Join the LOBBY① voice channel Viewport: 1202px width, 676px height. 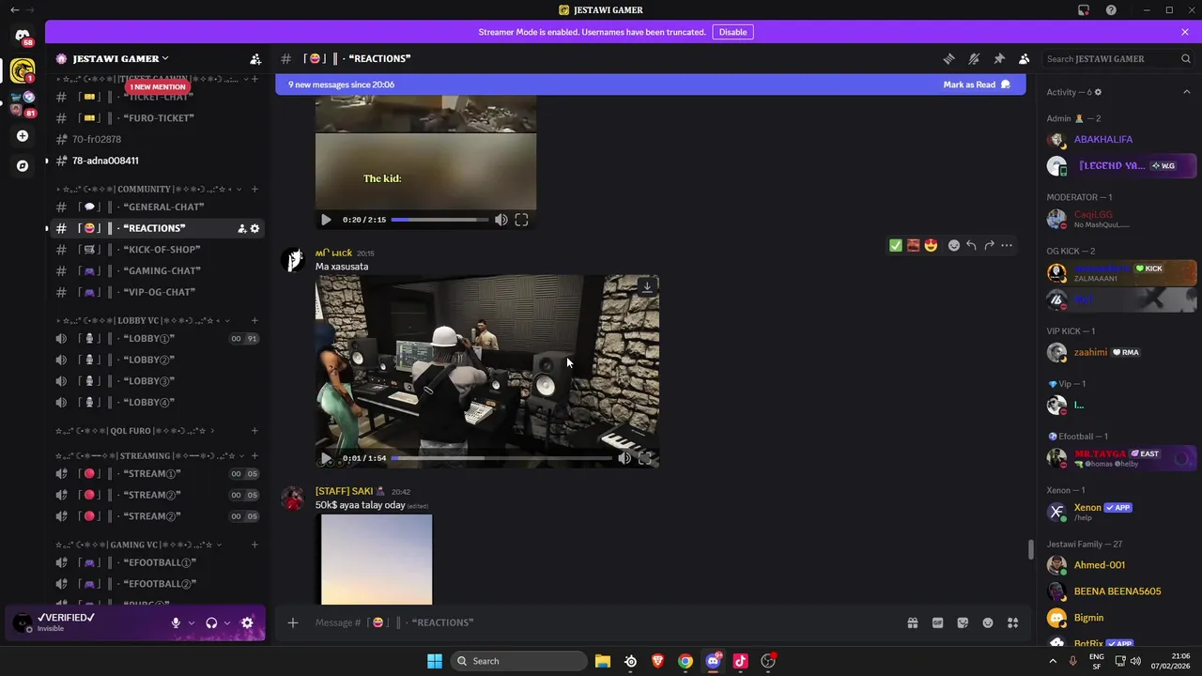coord(158,338)
